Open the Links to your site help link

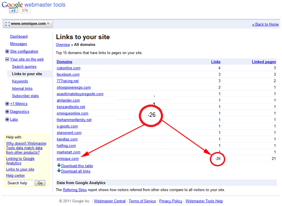pyautogui.click(x=20, y=169)
